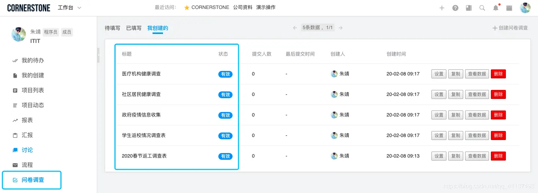Open 项目列表 in sidebar

[x=33, y=90]
